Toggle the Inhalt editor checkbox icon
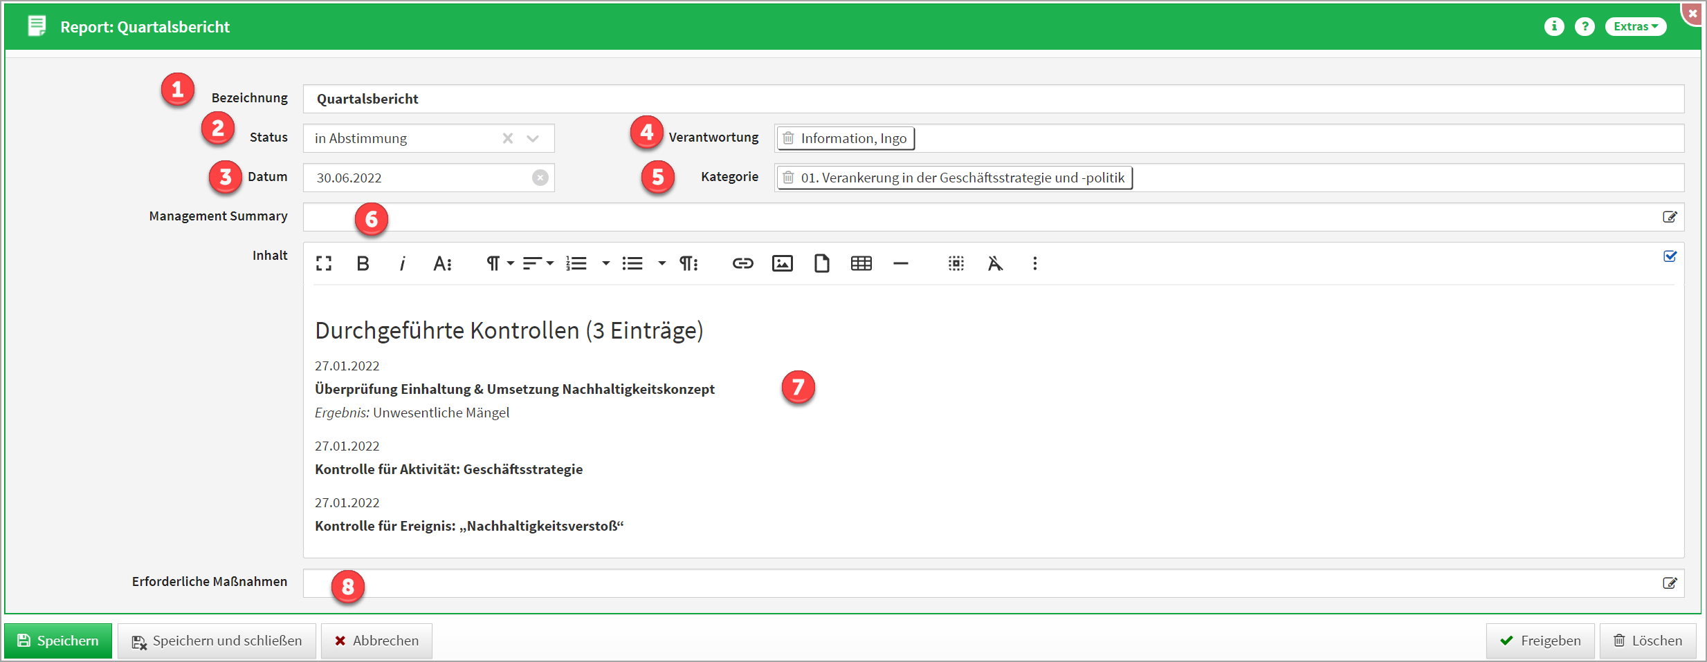 (x=1670, y=256)
